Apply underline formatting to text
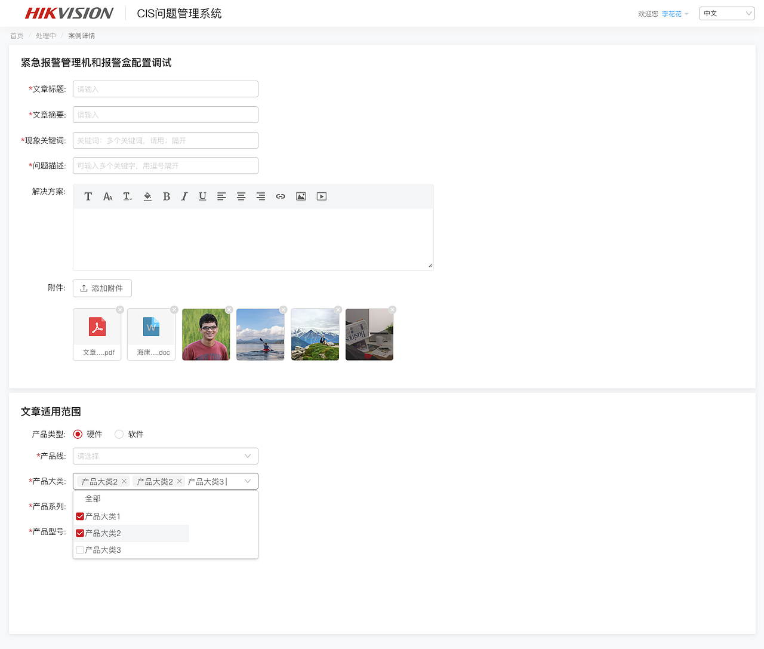The height and width of the screenshot is (649, 764). click(x=202, y=196)
